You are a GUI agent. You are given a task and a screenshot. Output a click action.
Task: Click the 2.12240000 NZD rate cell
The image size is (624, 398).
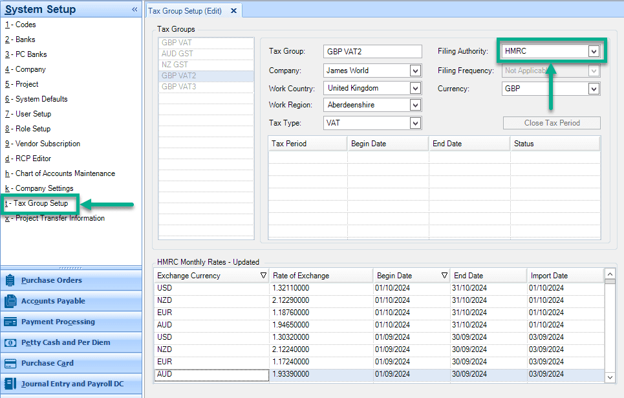point(321,349)
